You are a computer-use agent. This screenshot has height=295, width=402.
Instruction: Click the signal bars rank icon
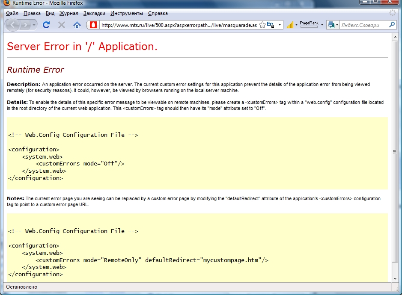point(290,25)
